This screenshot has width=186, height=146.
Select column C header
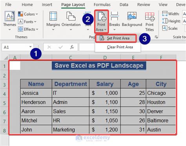point(71,58)
